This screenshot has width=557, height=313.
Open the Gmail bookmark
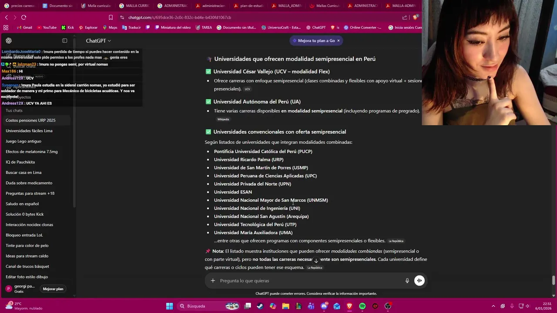[x=24, y=27]
